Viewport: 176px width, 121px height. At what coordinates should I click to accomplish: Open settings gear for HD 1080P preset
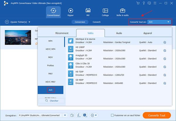(x=165, y=50)
